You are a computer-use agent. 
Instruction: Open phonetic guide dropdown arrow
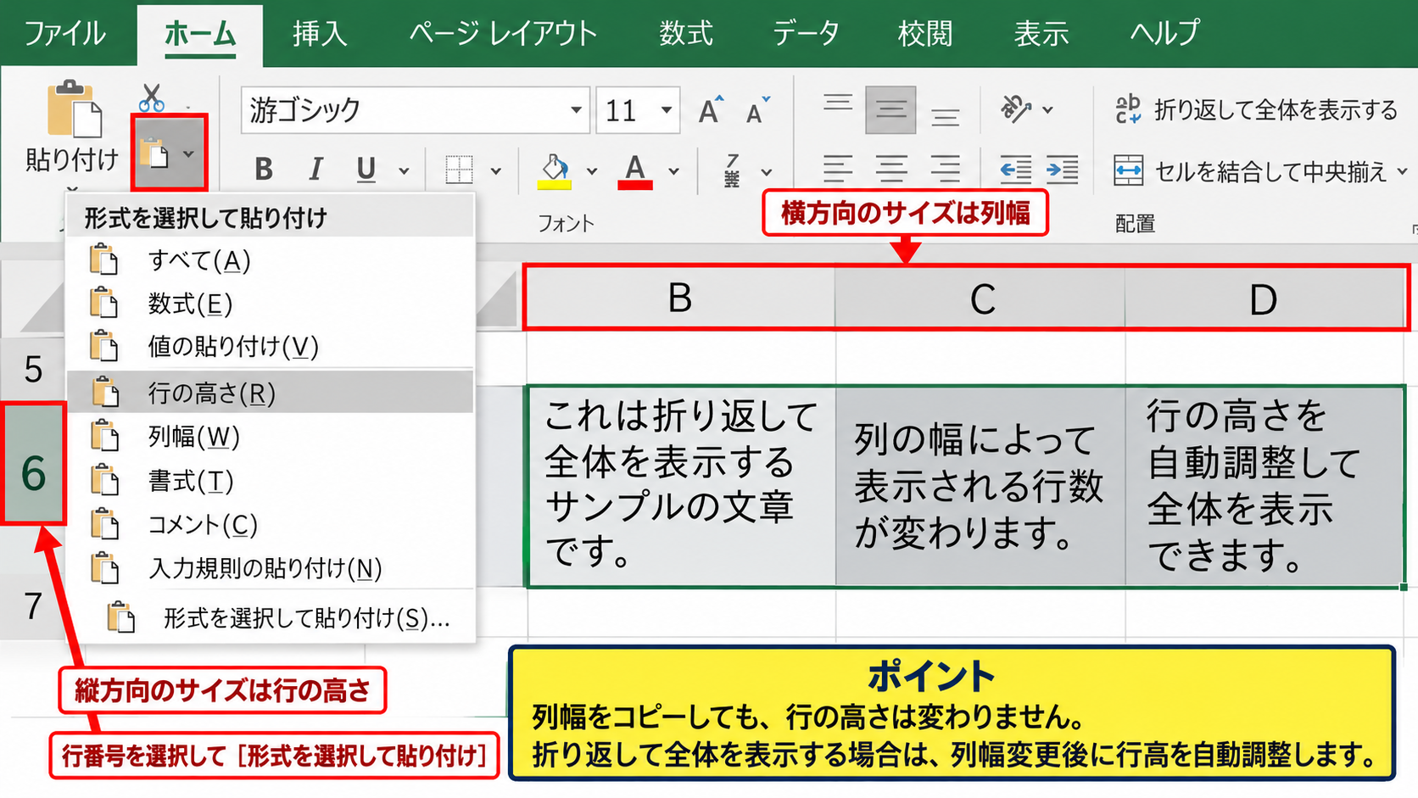(767, 171)
